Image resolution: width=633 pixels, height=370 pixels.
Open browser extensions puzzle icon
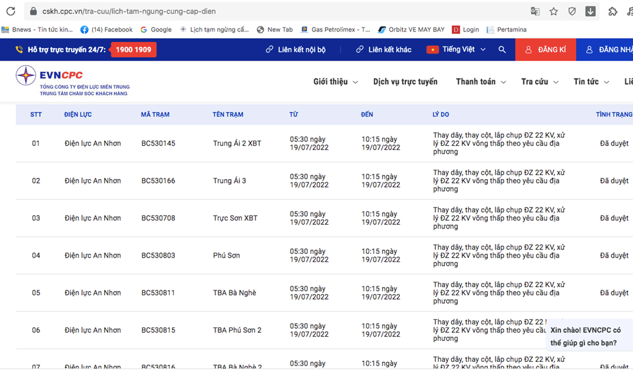pos(613,11)
